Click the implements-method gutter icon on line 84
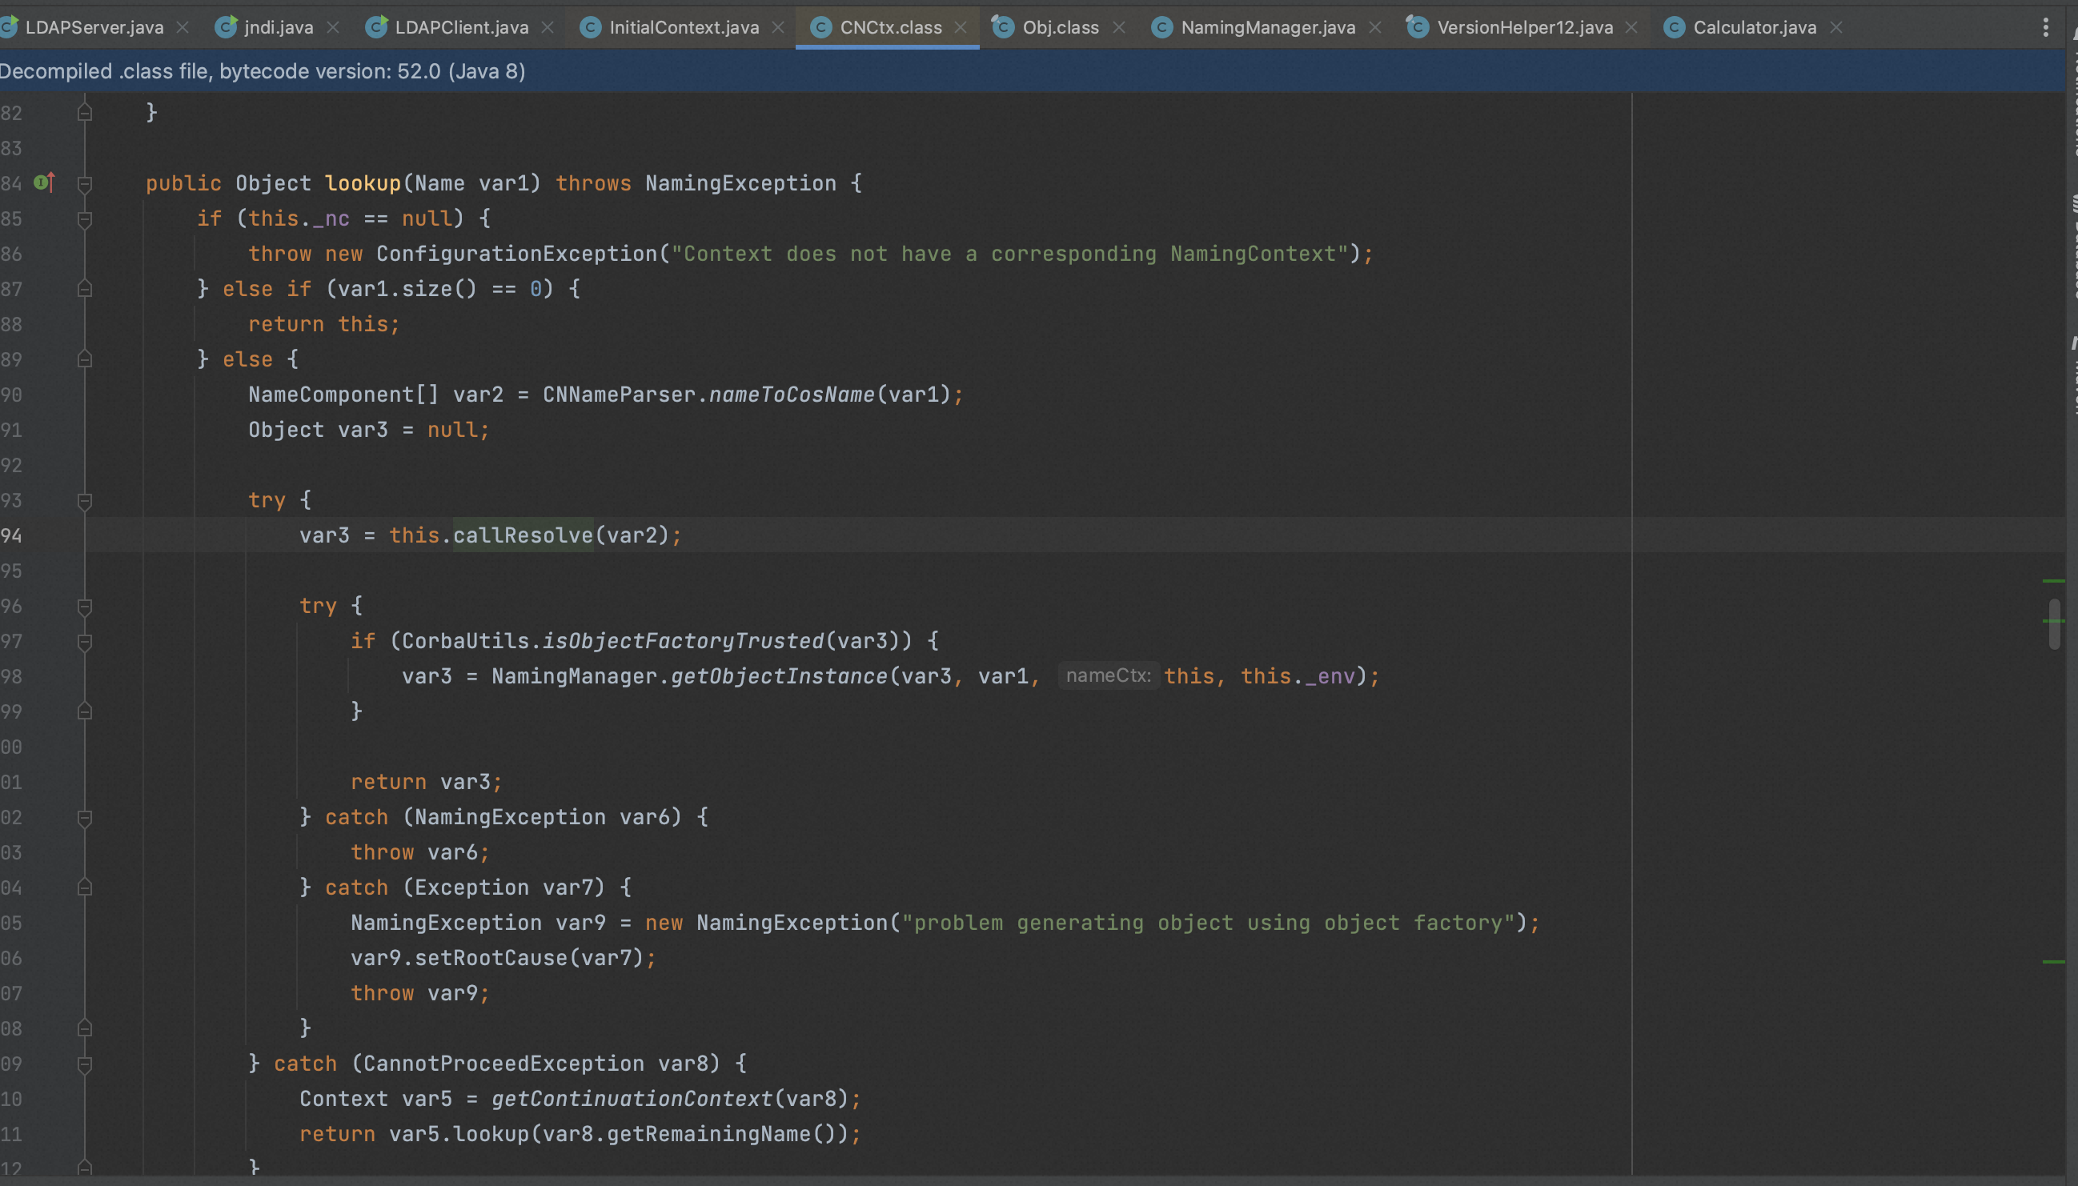The width and height of the screenshot is (2078, 1186). [44, 182]
